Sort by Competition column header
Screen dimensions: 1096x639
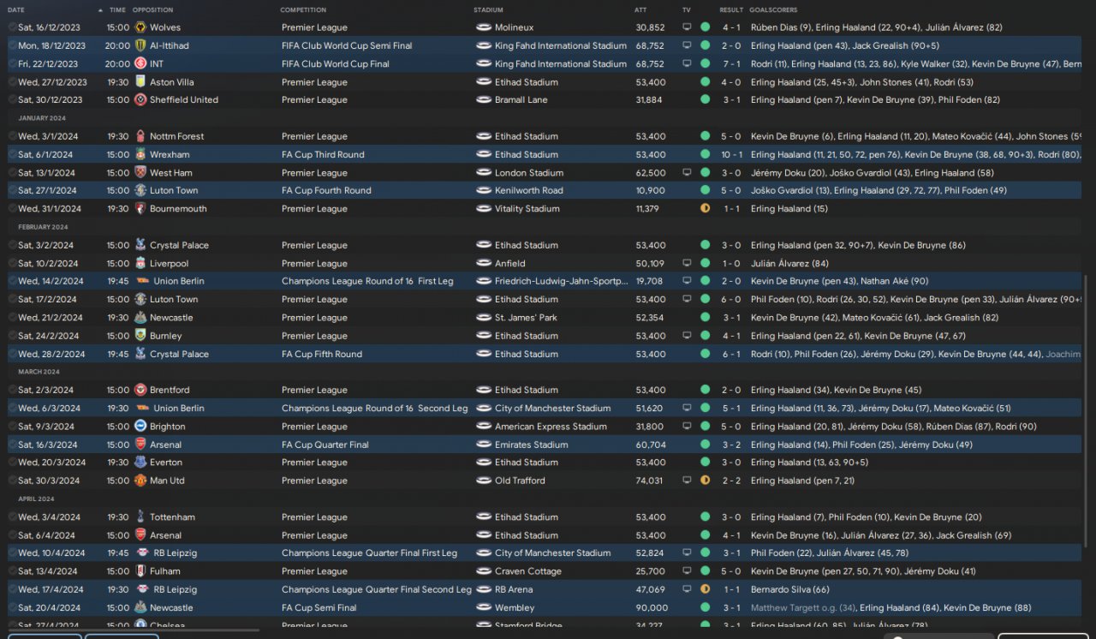point(303,10)
